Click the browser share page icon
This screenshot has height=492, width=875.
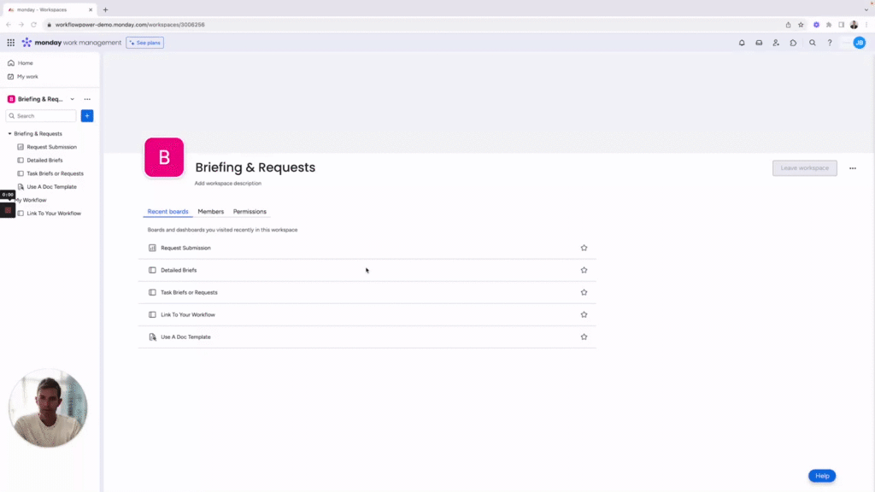pos(788,25)
